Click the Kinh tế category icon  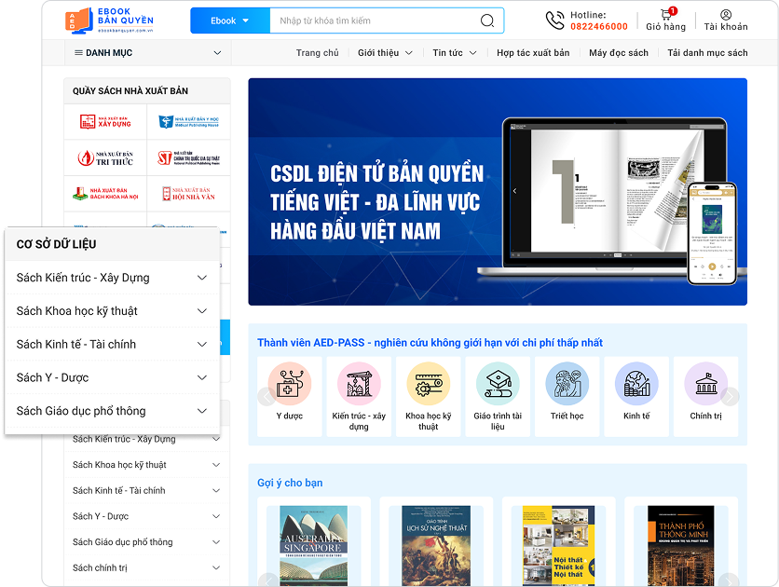point(636,382)
